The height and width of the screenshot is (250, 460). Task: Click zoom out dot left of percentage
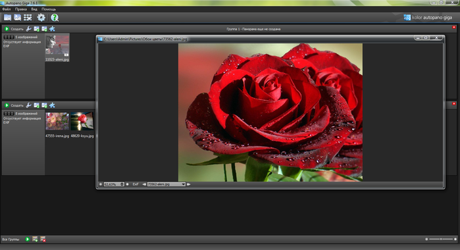pyautogui.click(x=101, y=184)
